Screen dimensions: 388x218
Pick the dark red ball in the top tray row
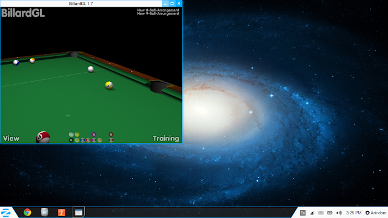coord(111,134)
